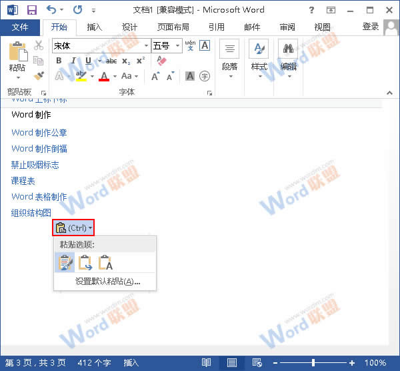This screenshot has width=400, height=371.
Task: Click the (Ctrl) paste options button
Action: pyautogui.click(x=73, y=228)
